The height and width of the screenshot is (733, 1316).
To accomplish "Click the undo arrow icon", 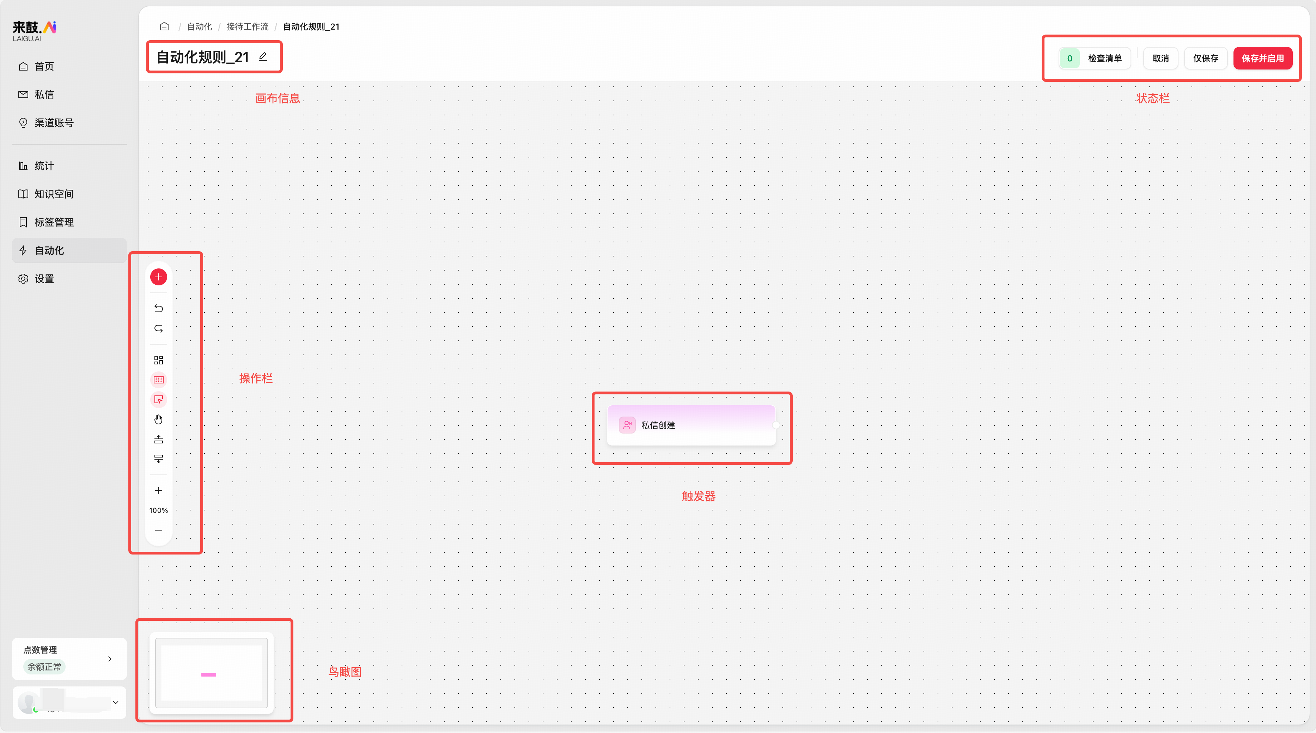I will [x=158, y=308].
